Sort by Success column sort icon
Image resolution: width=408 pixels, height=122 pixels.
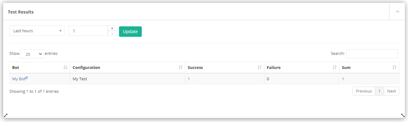(x=259, y=67)
